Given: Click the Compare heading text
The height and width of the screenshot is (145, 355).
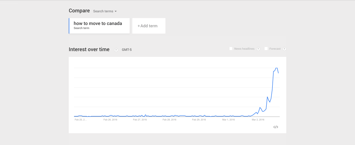Looking at the screenshot, I should coord(79,11).
